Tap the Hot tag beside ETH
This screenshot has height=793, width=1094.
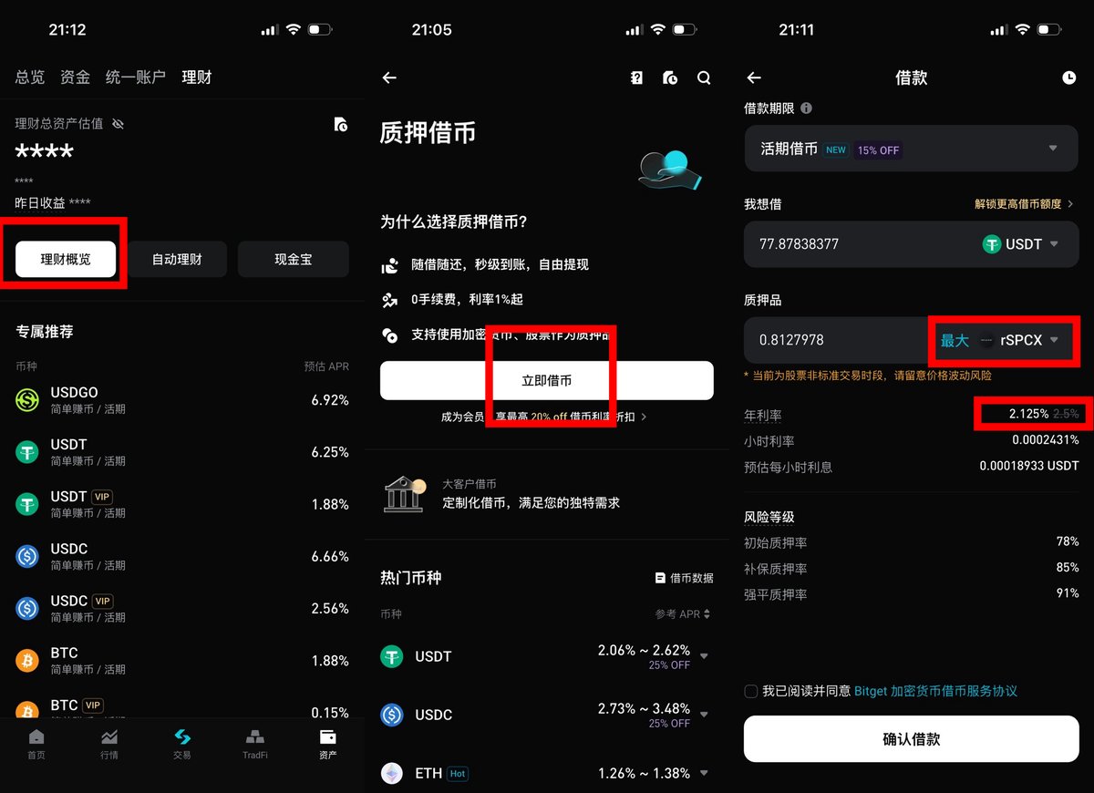tap(458, 774)
